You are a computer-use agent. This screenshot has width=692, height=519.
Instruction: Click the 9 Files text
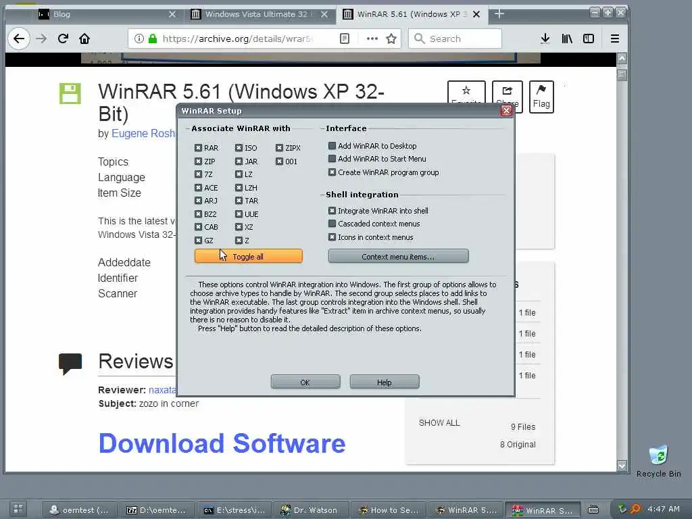click(523, 427)
